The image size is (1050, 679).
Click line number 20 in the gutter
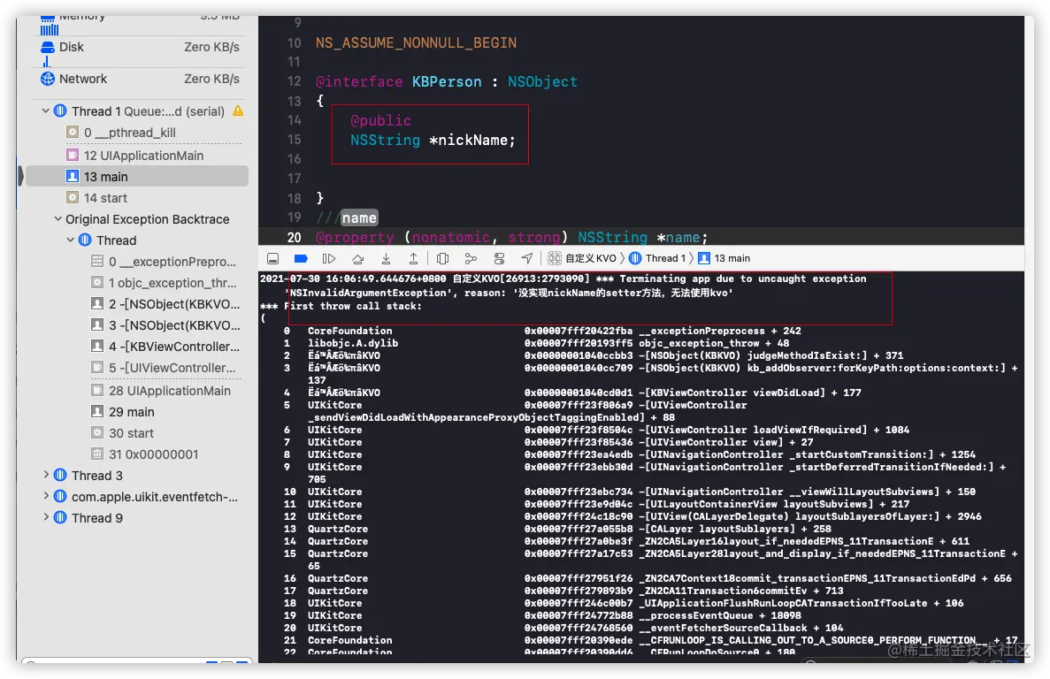294,238
